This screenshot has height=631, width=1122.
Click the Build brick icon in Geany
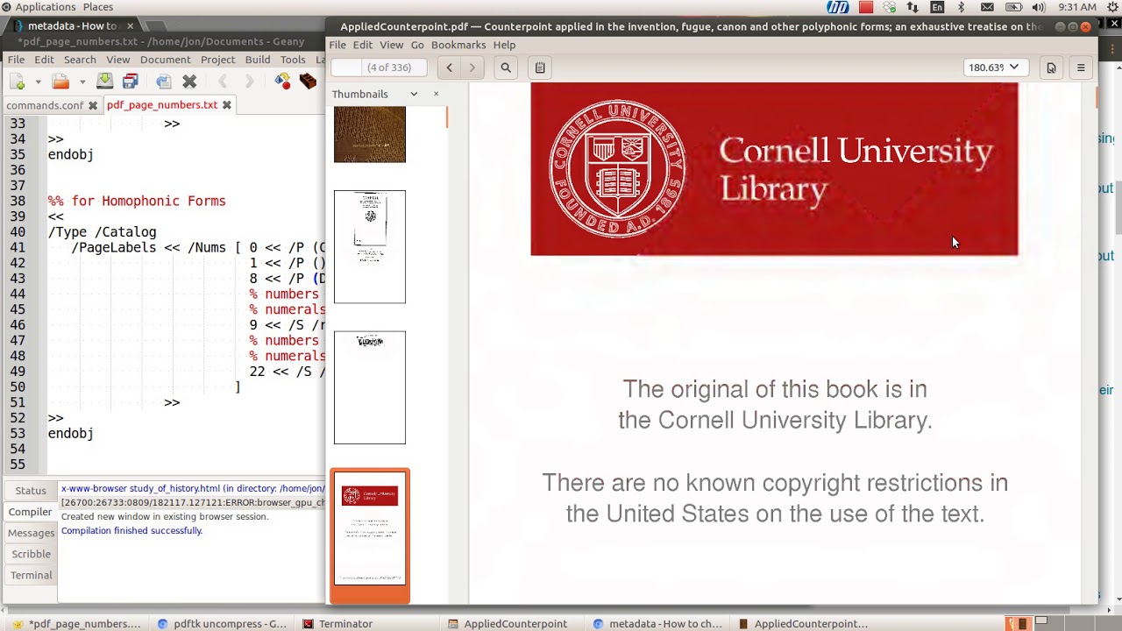[308, 82]
